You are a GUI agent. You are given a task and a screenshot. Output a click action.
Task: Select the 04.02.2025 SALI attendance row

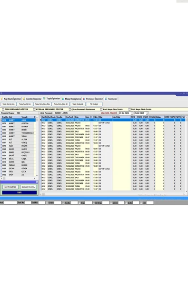(x=113, y=131)
